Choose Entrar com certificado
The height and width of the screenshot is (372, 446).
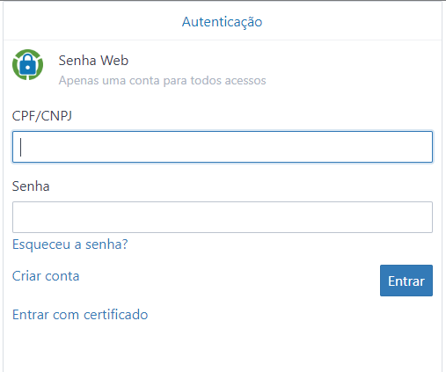tap(80, 315)
